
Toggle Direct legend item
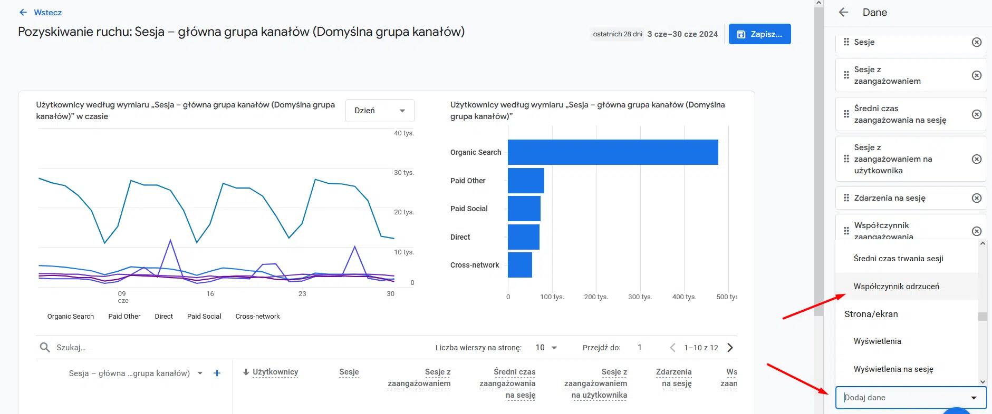164,317
